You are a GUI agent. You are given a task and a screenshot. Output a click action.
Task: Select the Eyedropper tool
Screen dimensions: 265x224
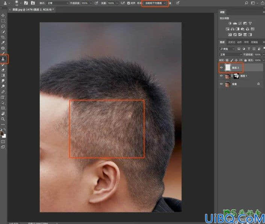[x=3, y=43]
